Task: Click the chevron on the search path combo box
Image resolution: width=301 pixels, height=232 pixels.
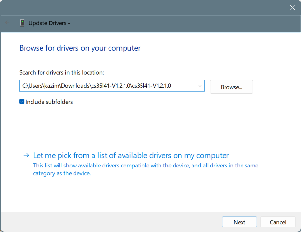Action: coord(200,86)
